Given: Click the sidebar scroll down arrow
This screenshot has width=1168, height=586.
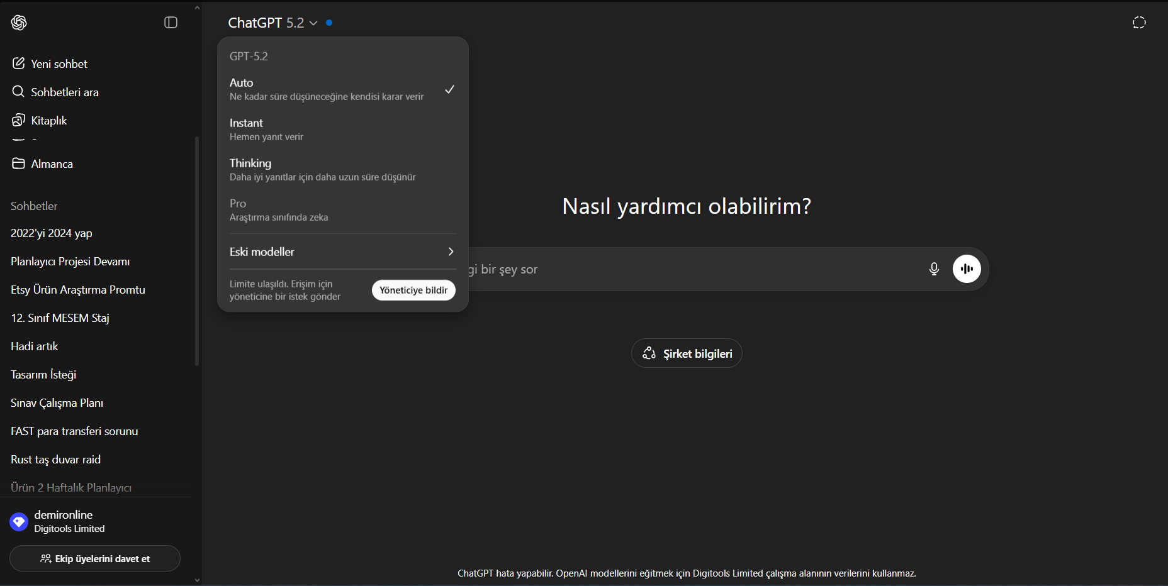Looking at the screenshot, I should 197,580.
